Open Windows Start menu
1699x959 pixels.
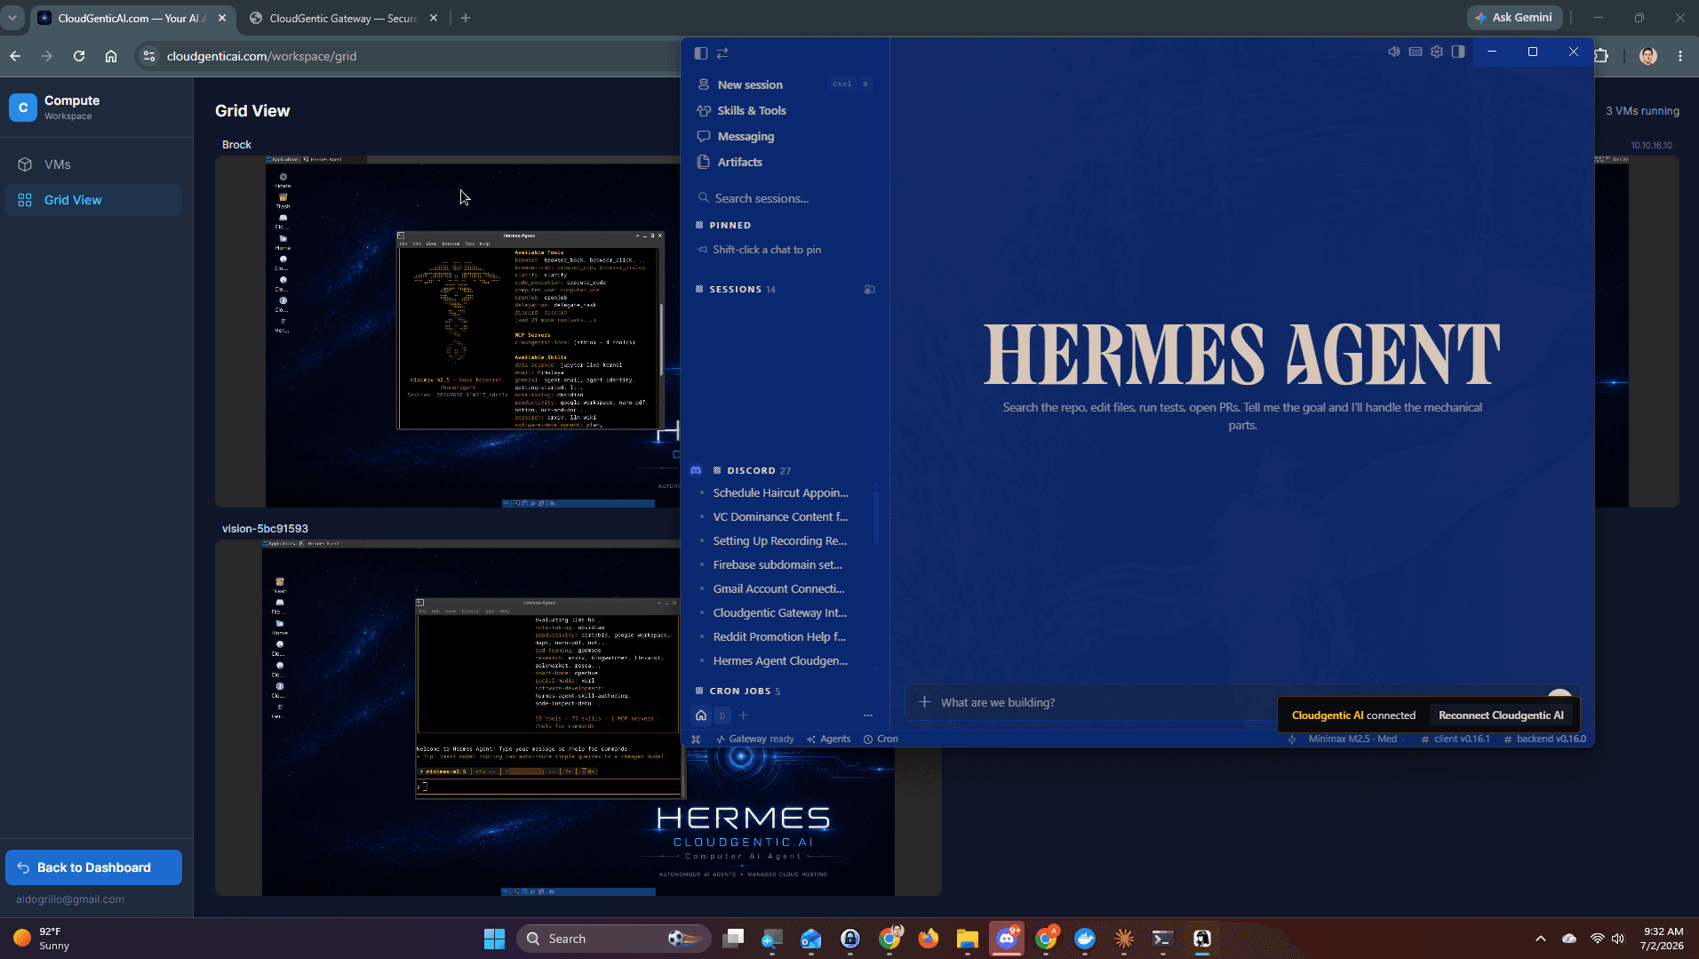pyautogui.click(x=494, y=939)
